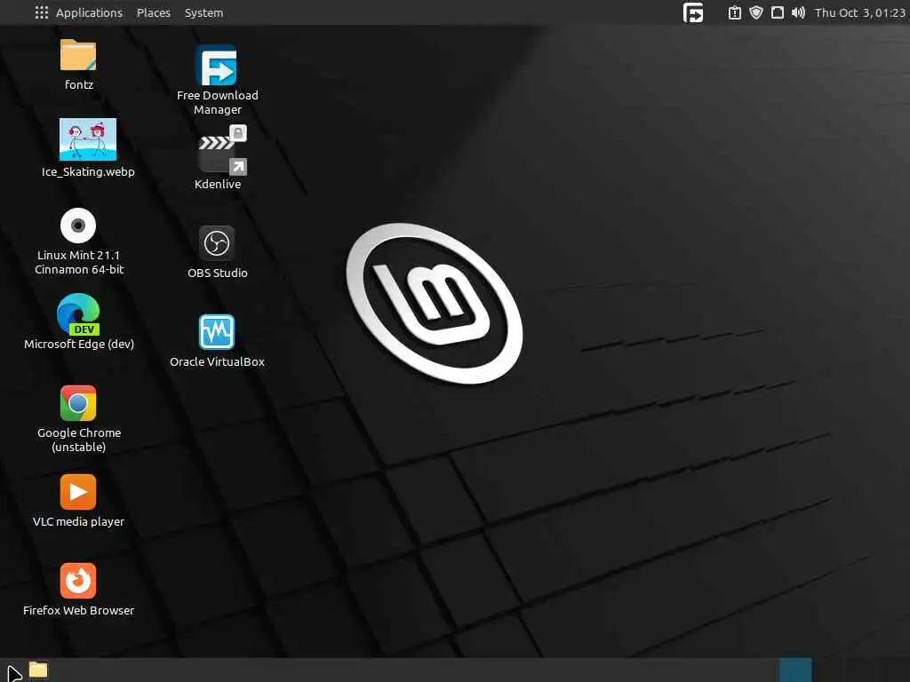Open the fontz folder icon
This screenshot has width=910, height=682.
[x=78, y=54]
